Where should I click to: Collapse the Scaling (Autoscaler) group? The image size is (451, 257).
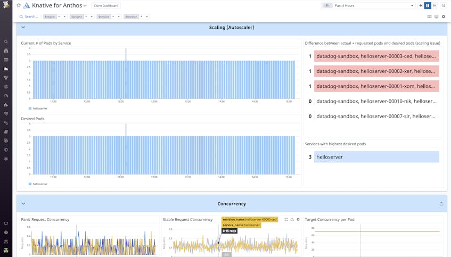(23, 27)
